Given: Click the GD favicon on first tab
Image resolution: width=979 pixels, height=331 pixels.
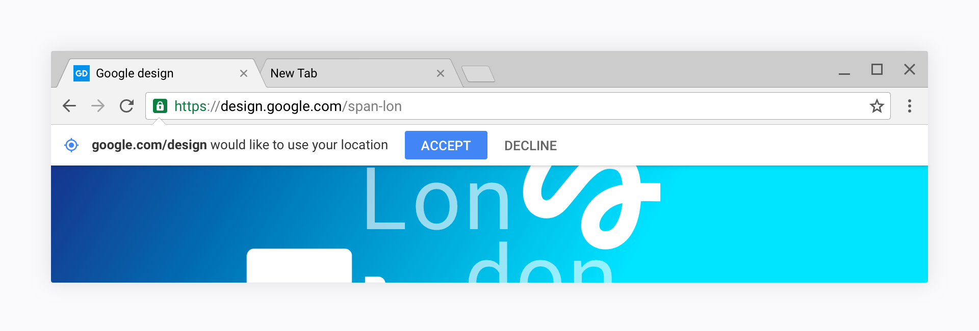Looking at the screenshot, I should (x=82, y=73).
